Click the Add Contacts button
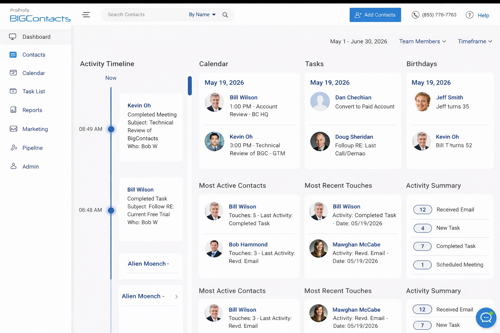 click(x=375, y=15)
